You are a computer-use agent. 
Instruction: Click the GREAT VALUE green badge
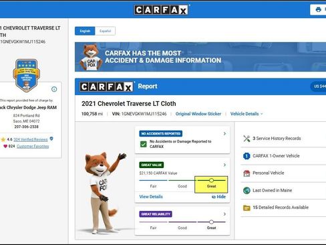[152, 165]
